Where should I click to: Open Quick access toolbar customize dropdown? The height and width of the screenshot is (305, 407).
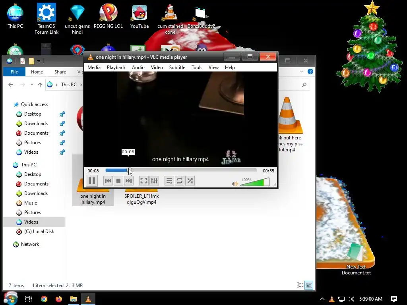tap(39, 62)
